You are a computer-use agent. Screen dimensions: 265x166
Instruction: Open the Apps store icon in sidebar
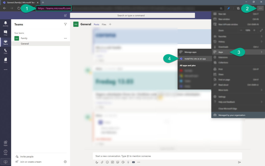5,143
